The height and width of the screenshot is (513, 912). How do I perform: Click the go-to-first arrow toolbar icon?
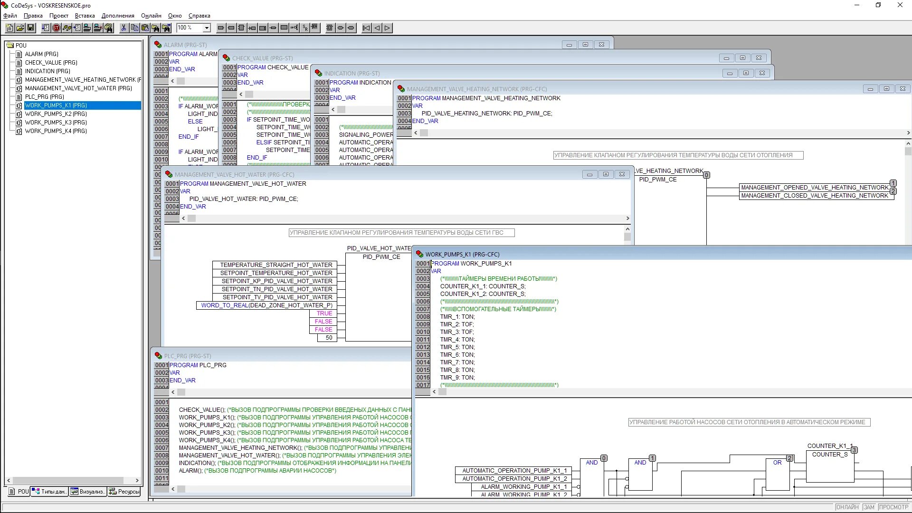tap(366, 28)
